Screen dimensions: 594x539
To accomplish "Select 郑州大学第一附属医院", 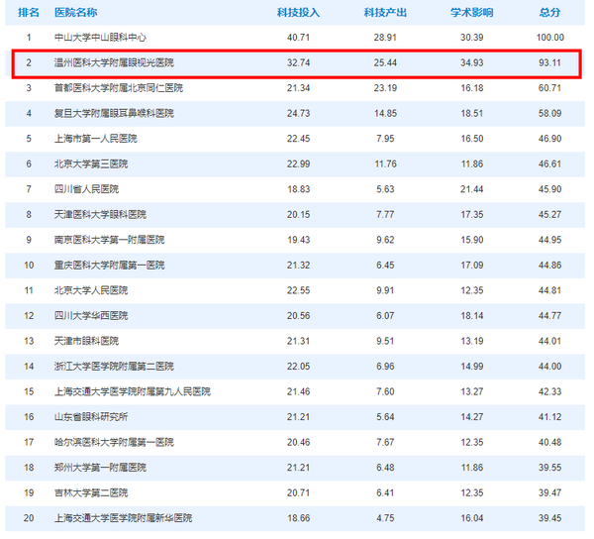I will (100, 468).
